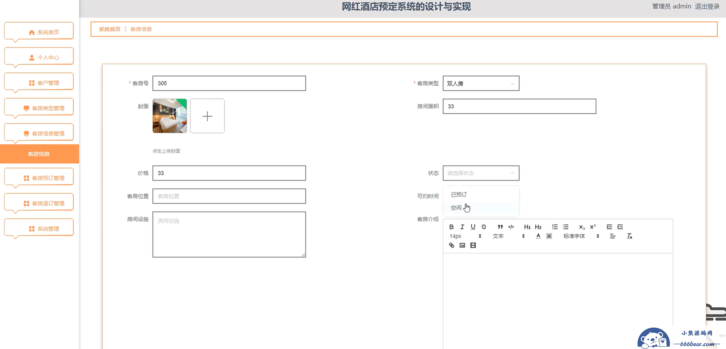Apply heading H2 style
The height and width of the screenshot is (349, 726).
[538, 227]
